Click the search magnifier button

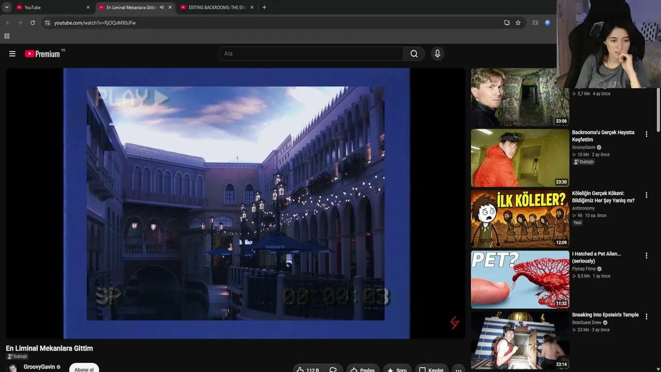(x=414, y=54)
